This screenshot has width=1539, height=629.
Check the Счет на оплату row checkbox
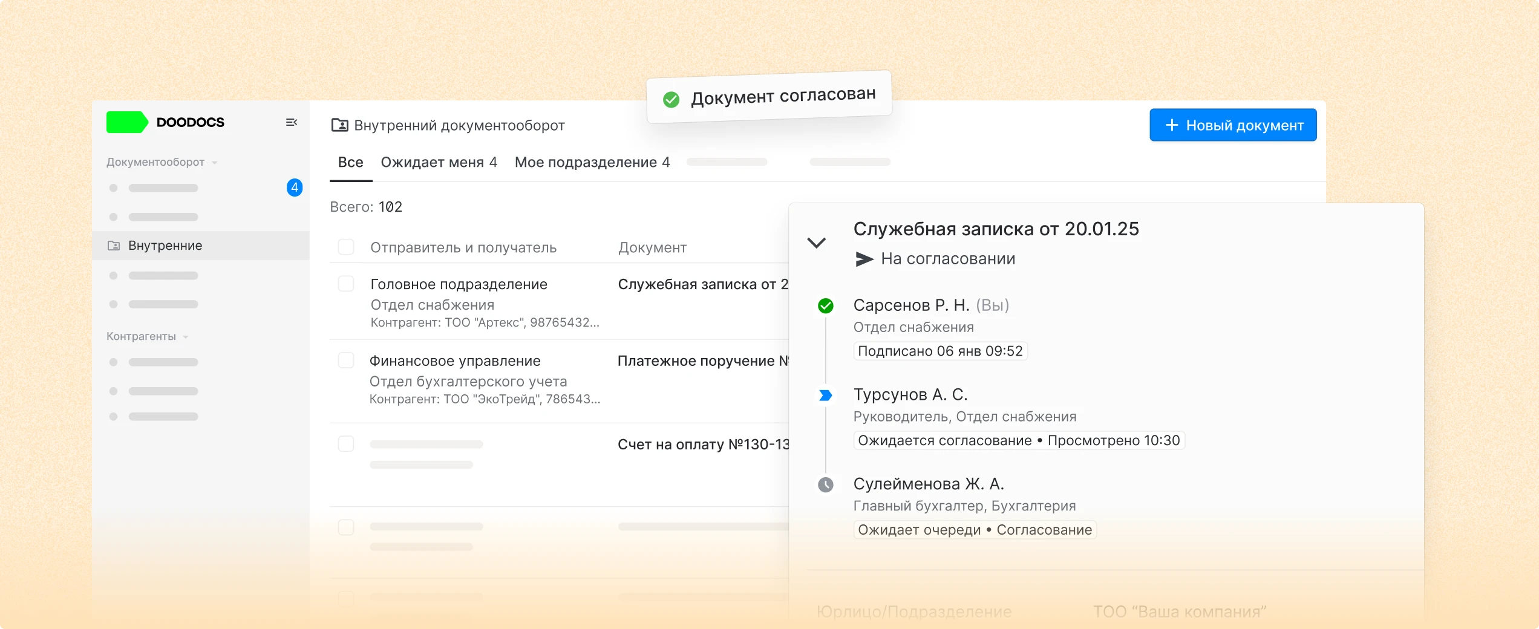[346, 444]
